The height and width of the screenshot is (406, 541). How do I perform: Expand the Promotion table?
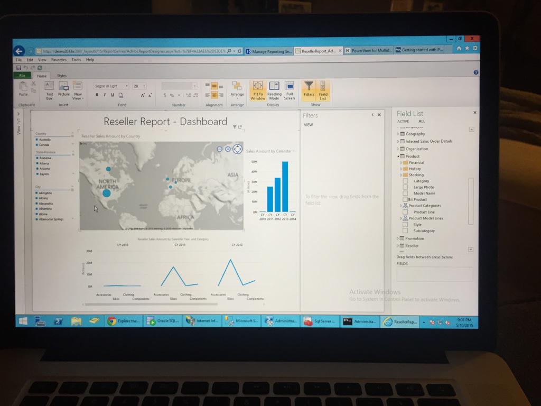(x=398, y=238)
